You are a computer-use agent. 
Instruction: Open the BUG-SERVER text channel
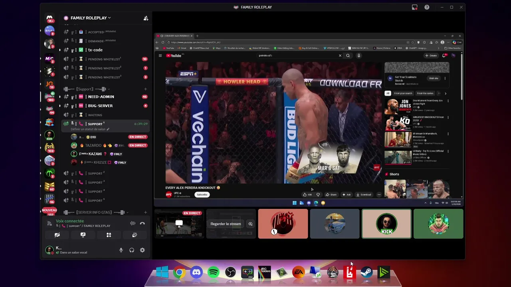[x=106, y=106]
